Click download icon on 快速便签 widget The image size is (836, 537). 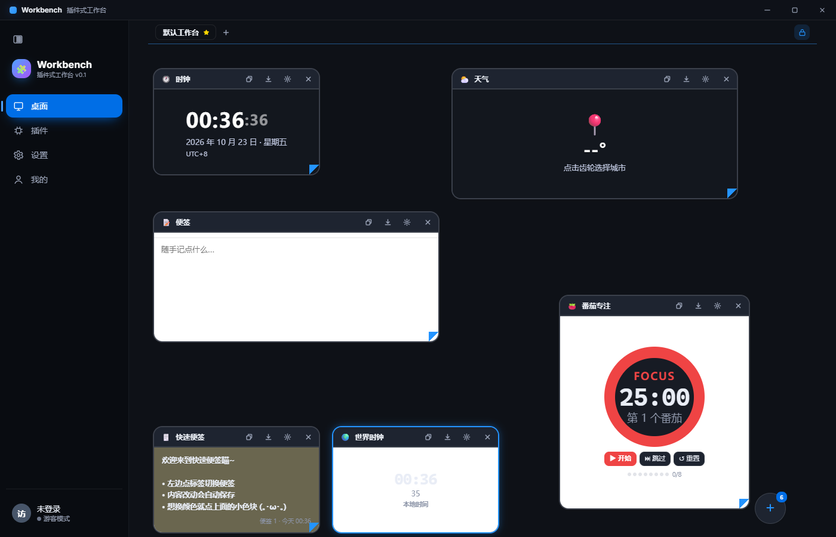(x=268, y=437)
